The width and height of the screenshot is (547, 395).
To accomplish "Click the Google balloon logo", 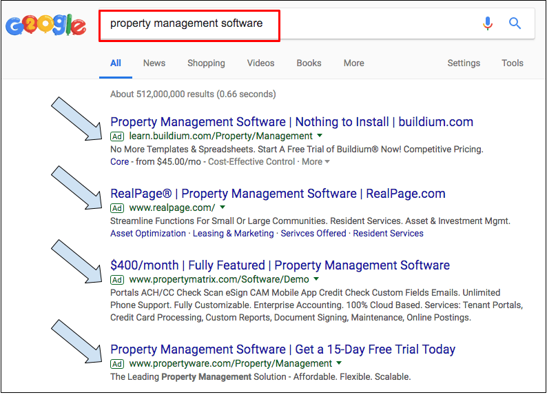I will tap(45, 25).
